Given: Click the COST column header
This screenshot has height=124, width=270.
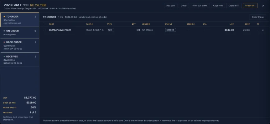Looking at the screenshot, I should point(247,24).
